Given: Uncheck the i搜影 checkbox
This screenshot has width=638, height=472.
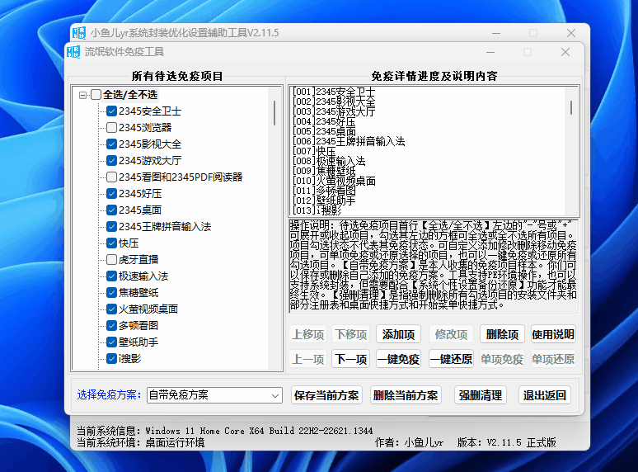Looking at the screenshot, I should point(111,358).
